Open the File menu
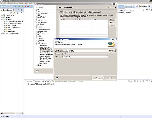The width and height of the screenshot is (152, 118). point(1,3)
